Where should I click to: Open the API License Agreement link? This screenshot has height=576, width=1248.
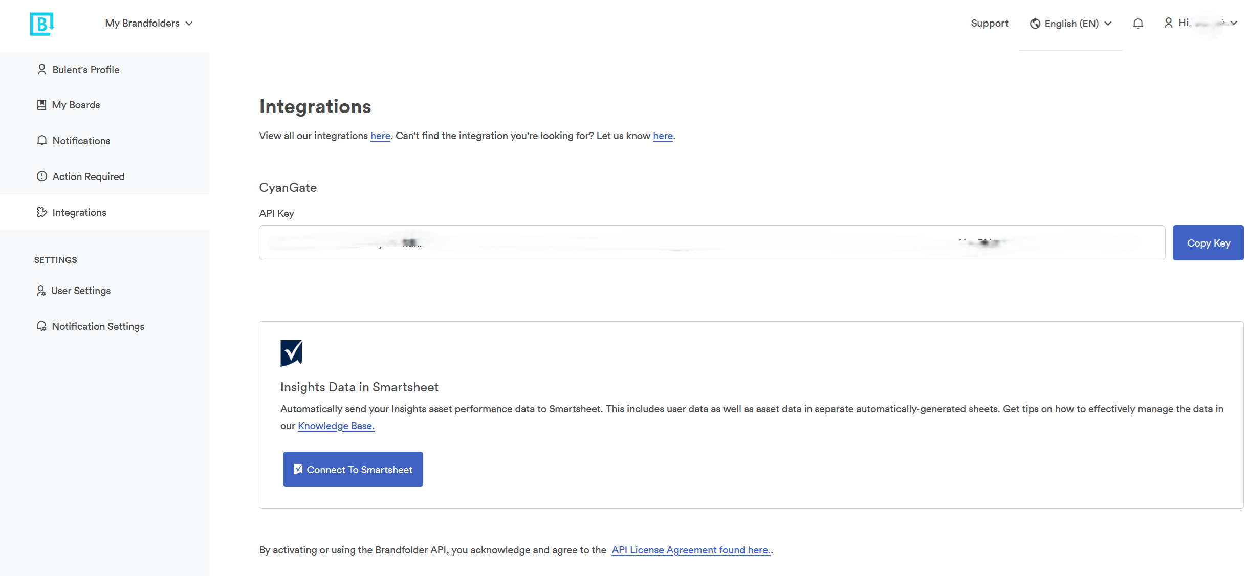[x=691, y=550]
